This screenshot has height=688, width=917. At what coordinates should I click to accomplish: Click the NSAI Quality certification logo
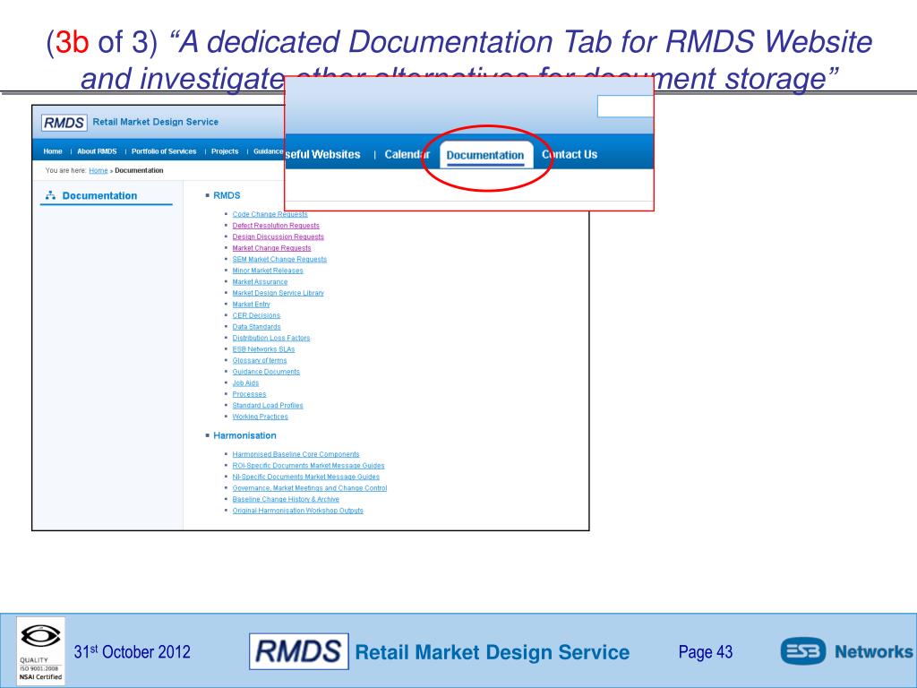(x=41, y=650)
